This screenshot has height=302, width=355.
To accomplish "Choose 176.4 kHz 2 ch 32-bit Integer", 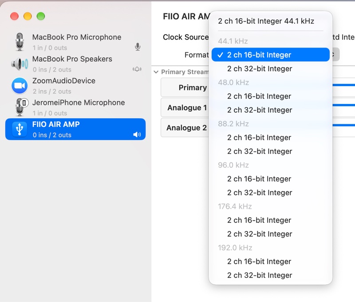I will tap(271, 234).
